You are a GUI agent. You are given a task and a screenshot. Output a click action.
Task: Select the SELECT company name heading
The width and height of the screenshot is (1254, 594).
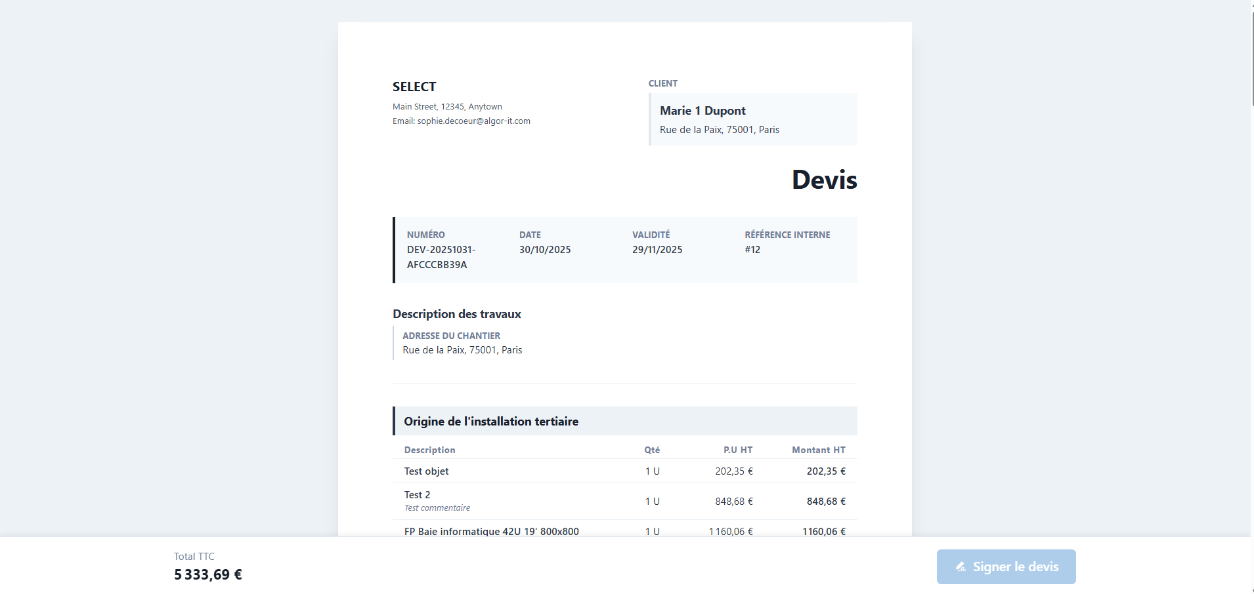[414, 87]
